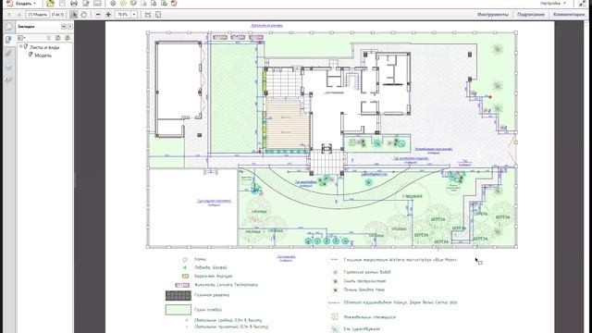Open the bookmarks options menu dropdown

(x=21, y=38)
